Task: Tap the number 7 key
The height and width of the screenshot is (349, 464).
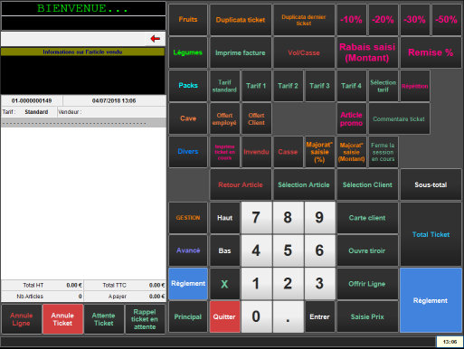Action: pos(256,218)
